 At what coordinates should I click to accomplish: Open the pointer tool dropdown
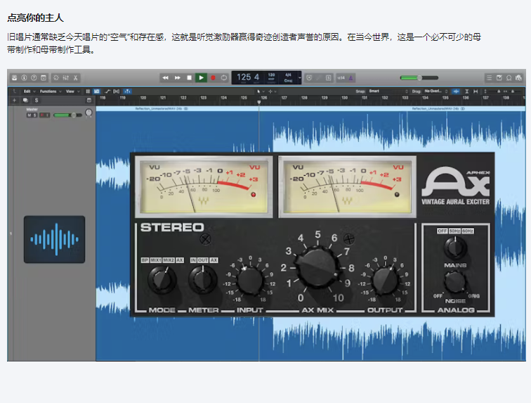(x=260, y=91)
